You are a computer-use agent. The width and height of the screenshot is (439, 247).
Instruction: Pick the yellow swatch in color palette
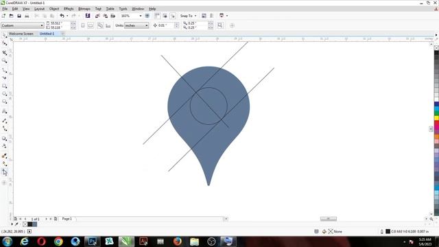click(436, 118)
